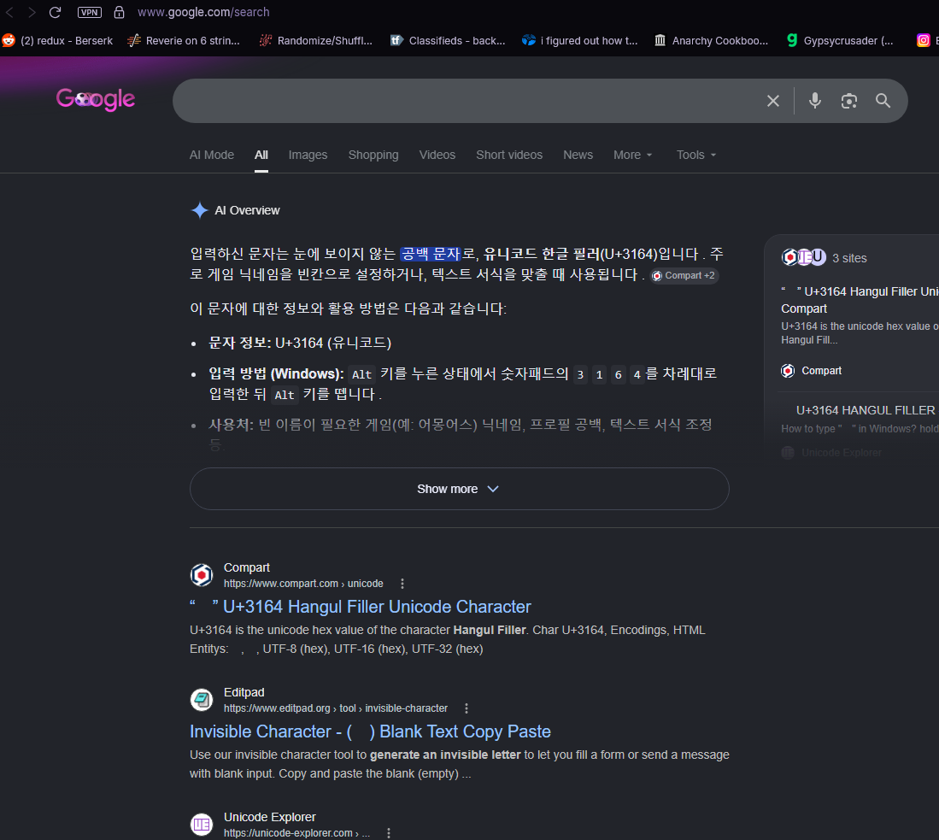This screenshot has height=840, width=939.
Task: Clear the search box with X
Action: (773, 101)
